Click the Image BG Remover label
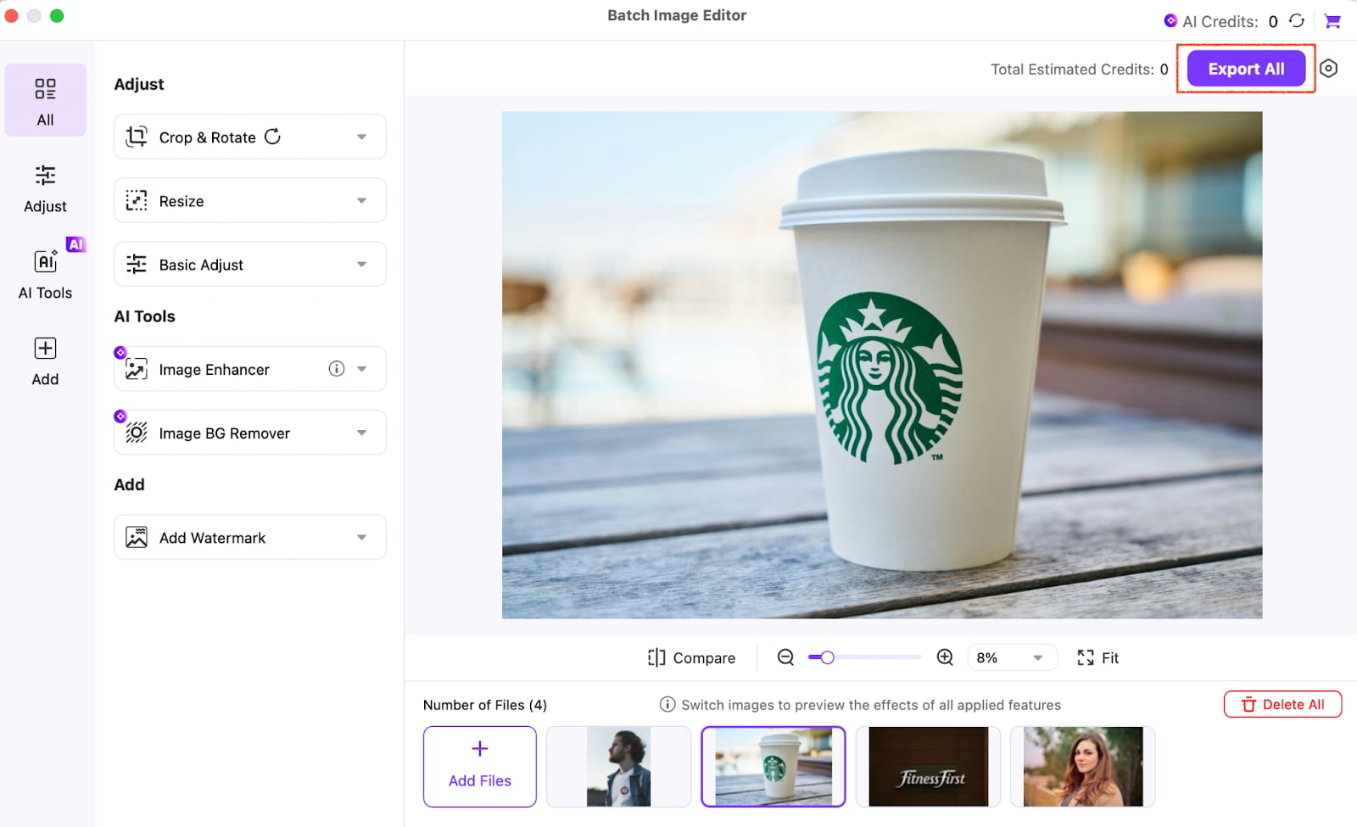The height and width of the screenshot is (827, 1357). [x=225, y=433]
